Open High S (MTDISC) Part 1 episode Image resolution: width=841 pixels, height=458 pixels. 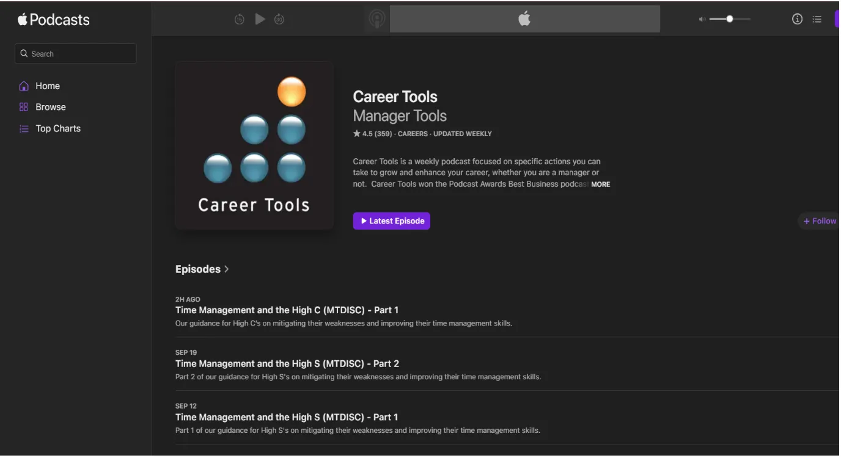pos(287,418)
